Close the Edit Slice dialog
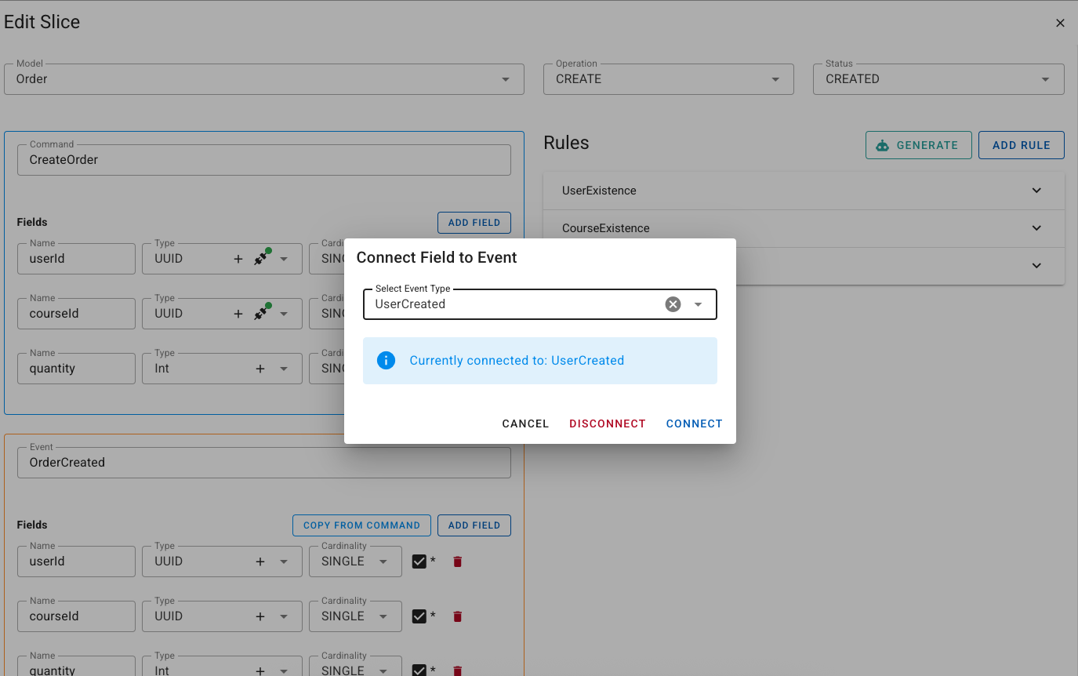The height and width of the screenshot is (676, 1078). pyautogui.click(x=1060, y=23)
